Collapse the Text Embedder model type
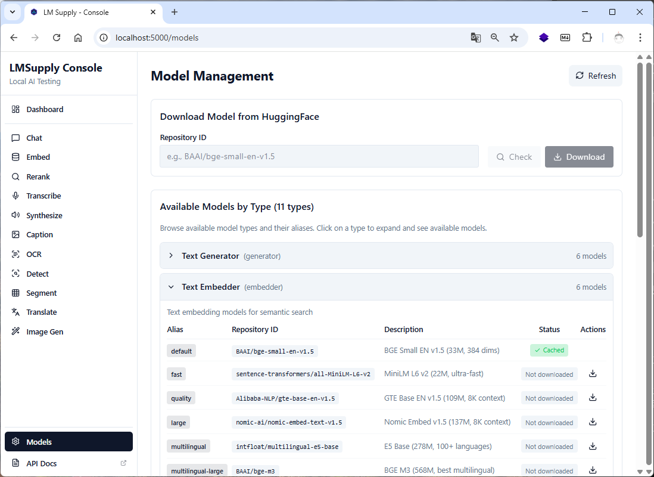Screen dimensions: 654x477 pos(386,287)
